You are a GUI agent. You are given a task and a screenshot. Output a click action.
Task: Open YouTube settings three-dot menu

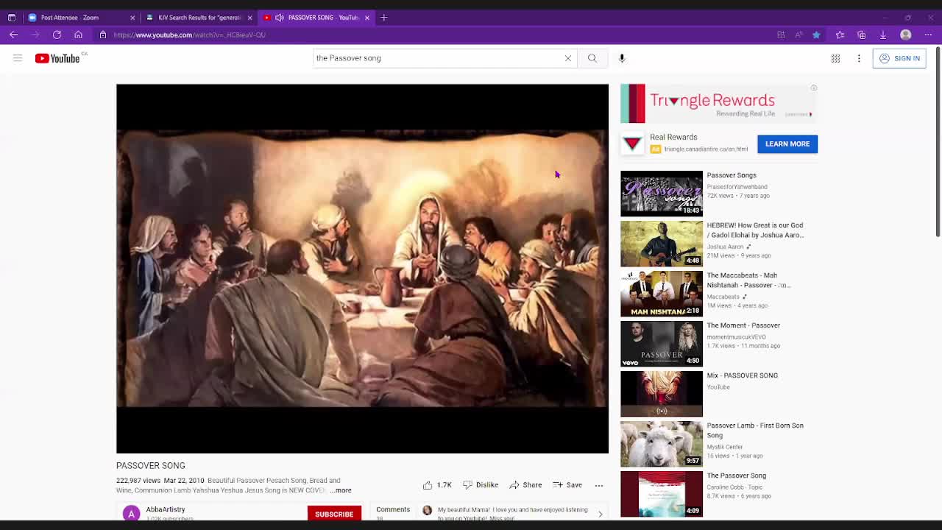click(x=859, y=58)
